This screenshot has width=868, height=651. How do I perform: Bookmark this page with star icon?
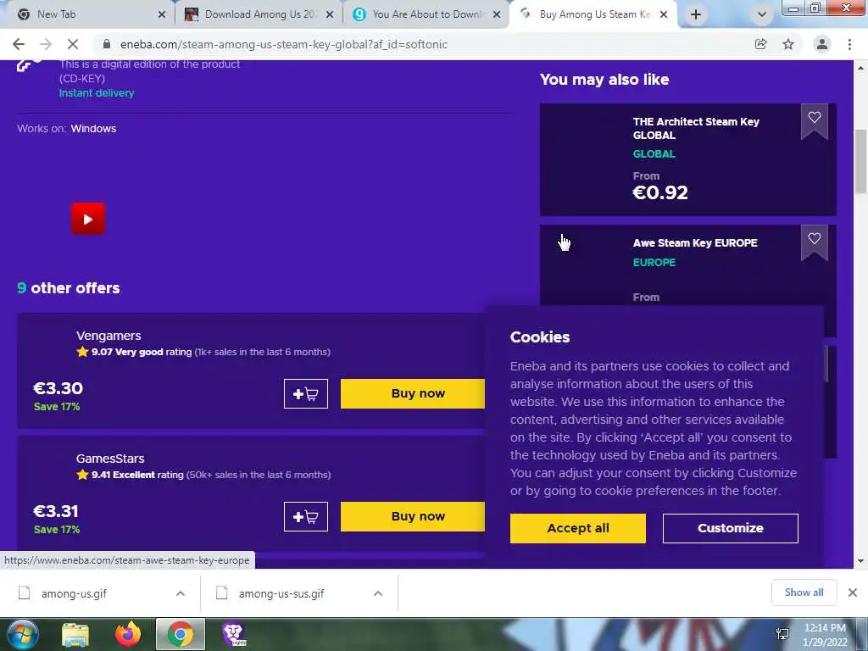point(788,44)
